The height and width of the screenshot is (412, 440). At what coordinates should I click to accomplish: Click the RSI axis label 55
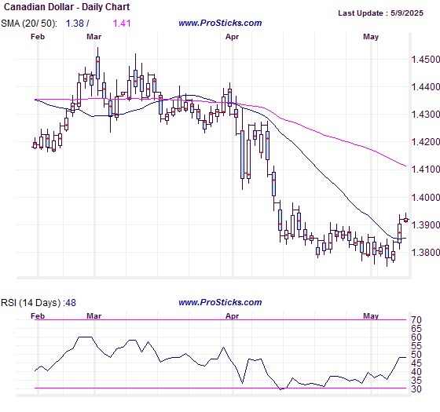416,346
